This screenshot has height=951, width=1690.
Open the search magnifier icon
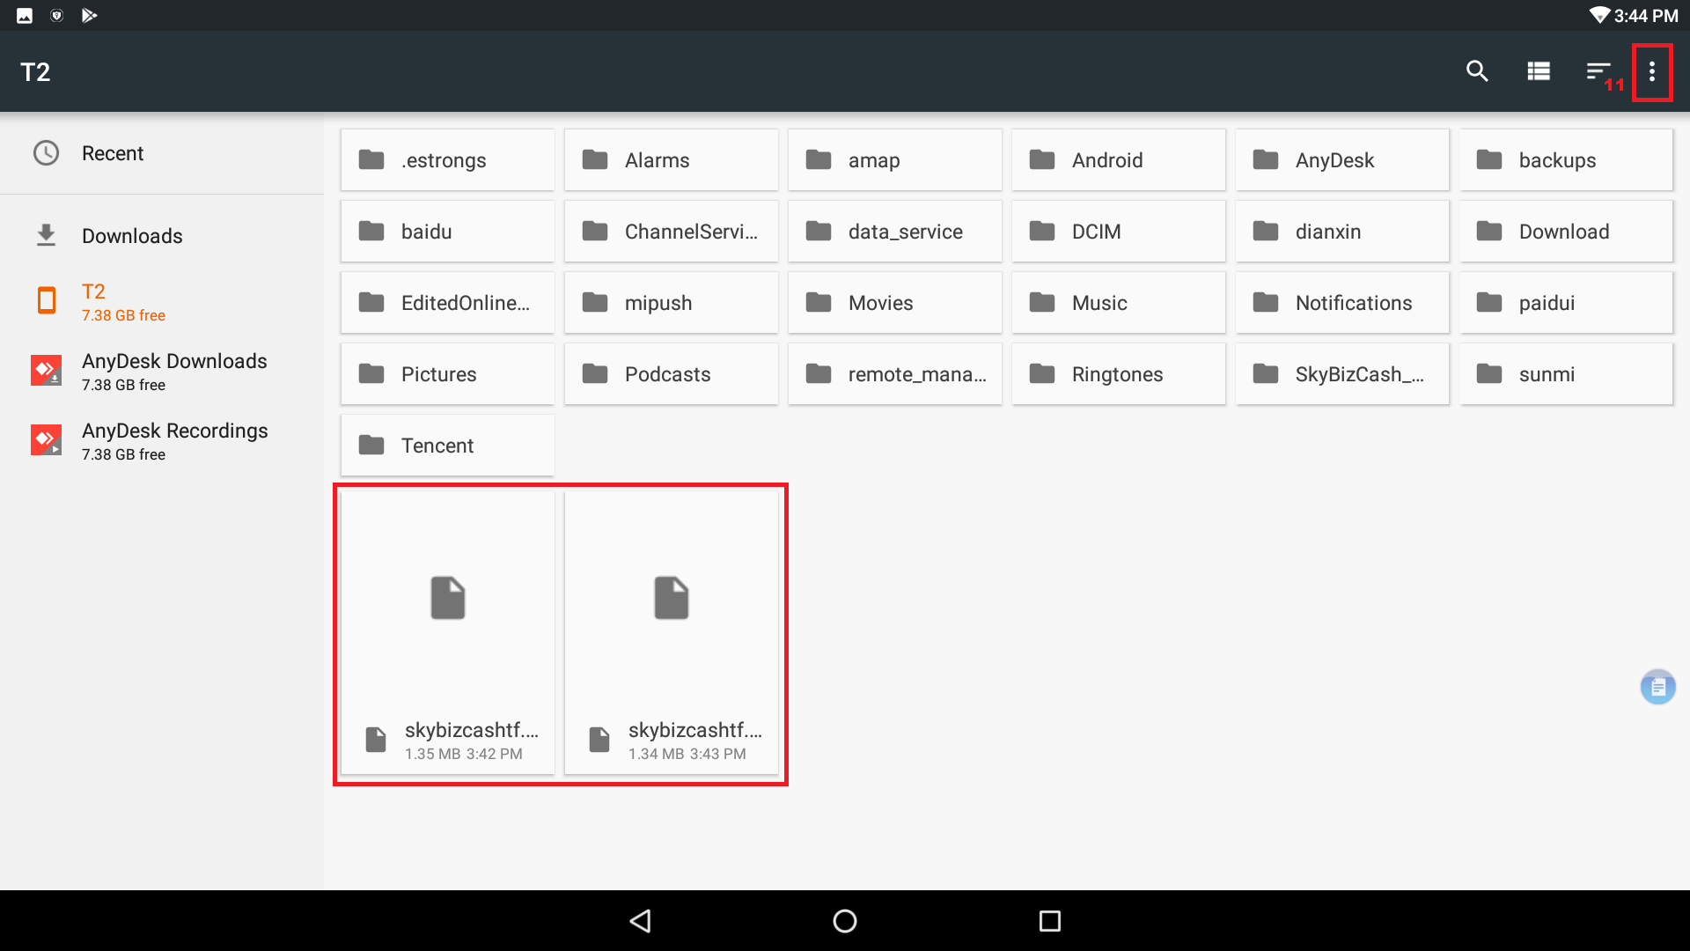click(x=1477, y=71)
